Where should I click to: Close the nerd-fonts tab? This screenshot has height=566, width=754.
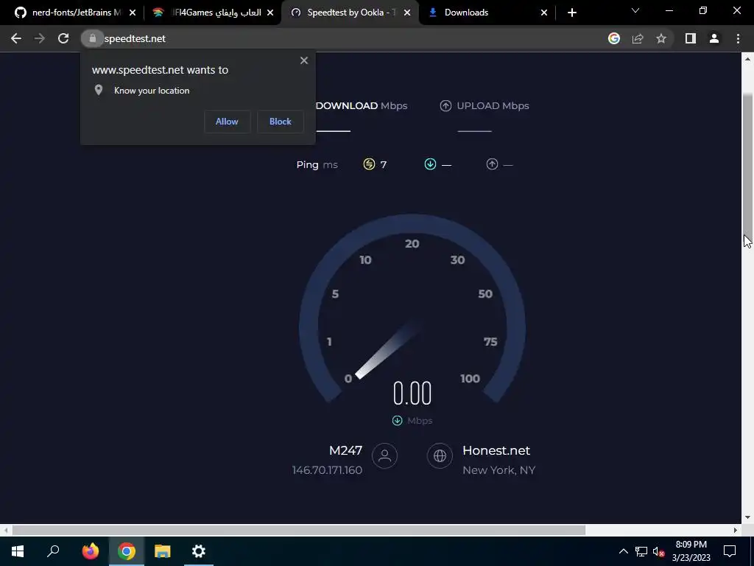click(133, 13)
